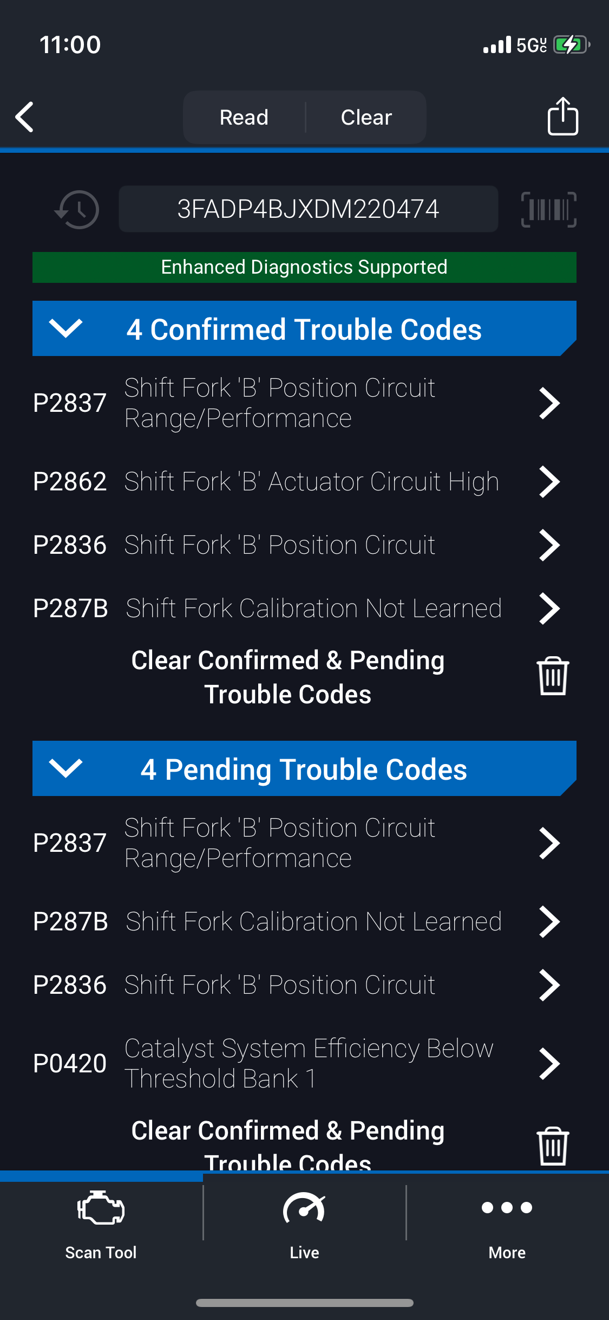Tap the back arrow icon
The image size is (609, 1320).
(25, 117)
